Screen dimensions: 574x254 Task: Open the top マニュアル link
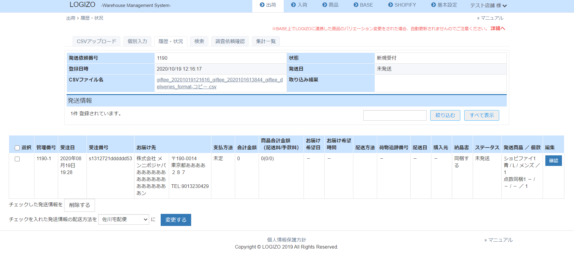[490, 18]
